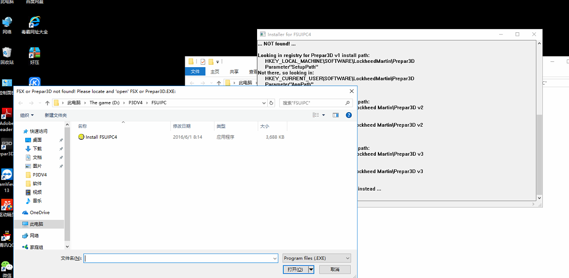
Task: Expand the address bar history dropdown
Action: click(264, 103)
